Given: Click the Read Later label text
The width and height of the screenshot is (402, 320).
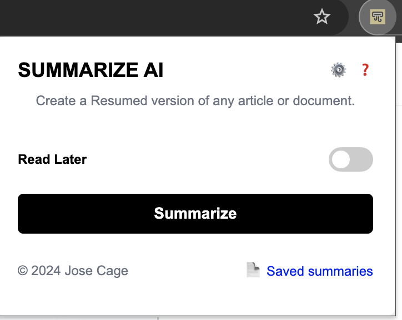Looking at the screenshot, I should (52, 159).
